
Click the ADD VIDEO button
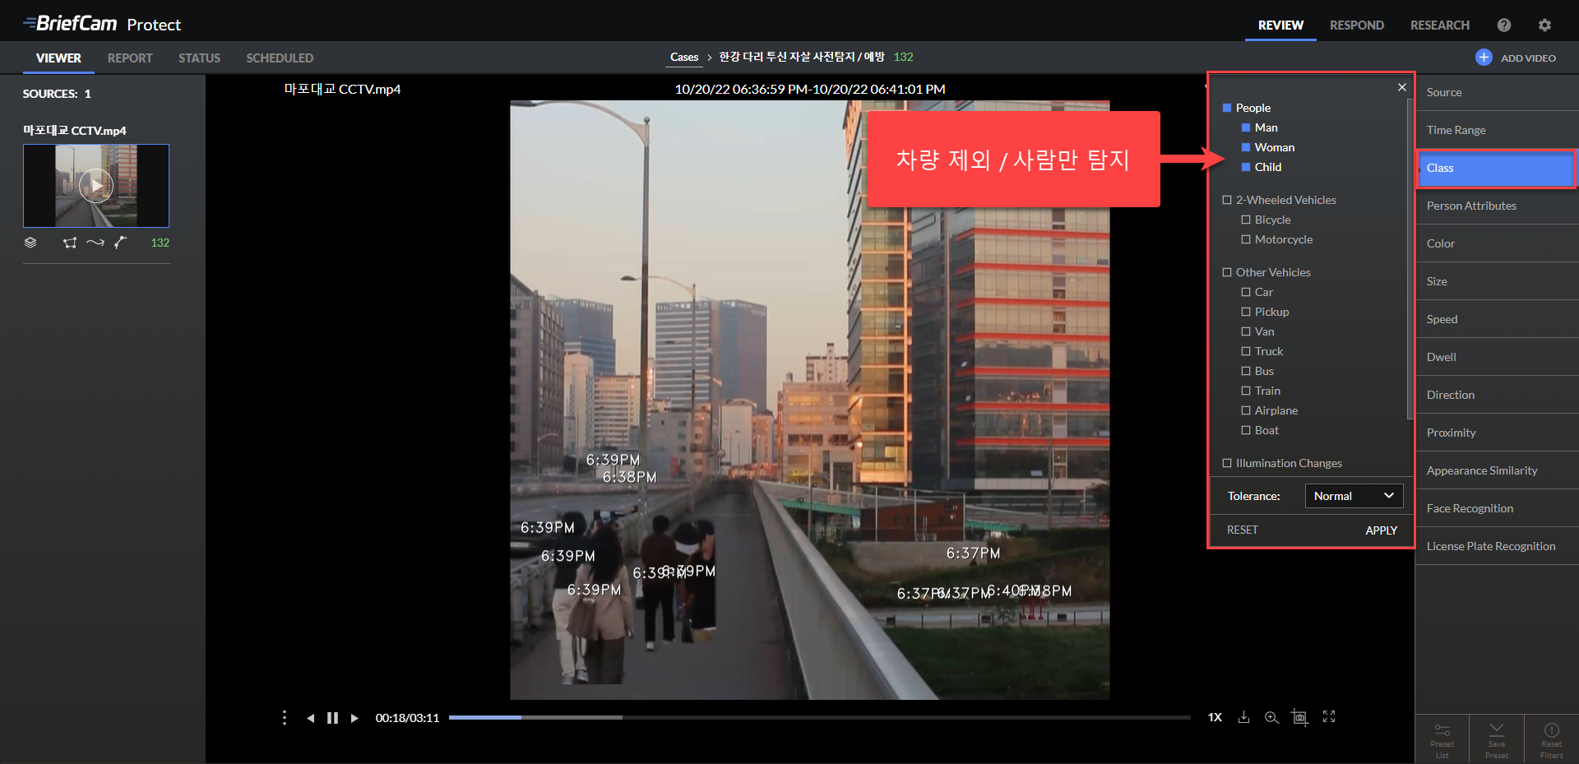pyautogui.click(x=1516, y=58)
